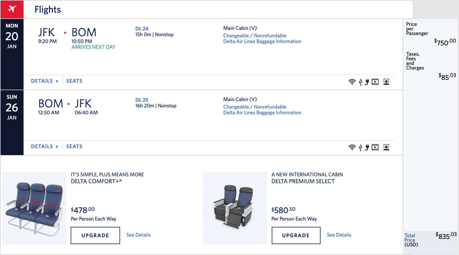This screenshot has width=459, height=255.
Task: Click the Delta Comfort+ seats image
Action: pyautogui.click(x=34, y=208)
